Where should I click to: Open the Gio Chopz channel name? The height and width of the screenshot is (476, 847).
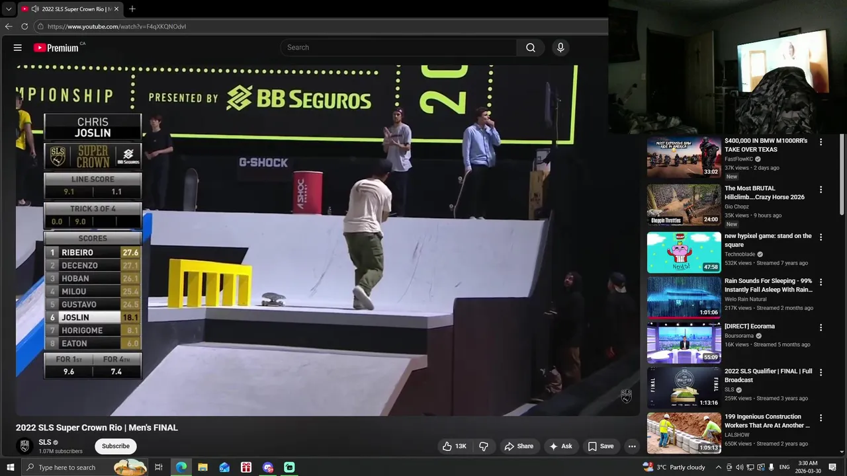point(736,207)
